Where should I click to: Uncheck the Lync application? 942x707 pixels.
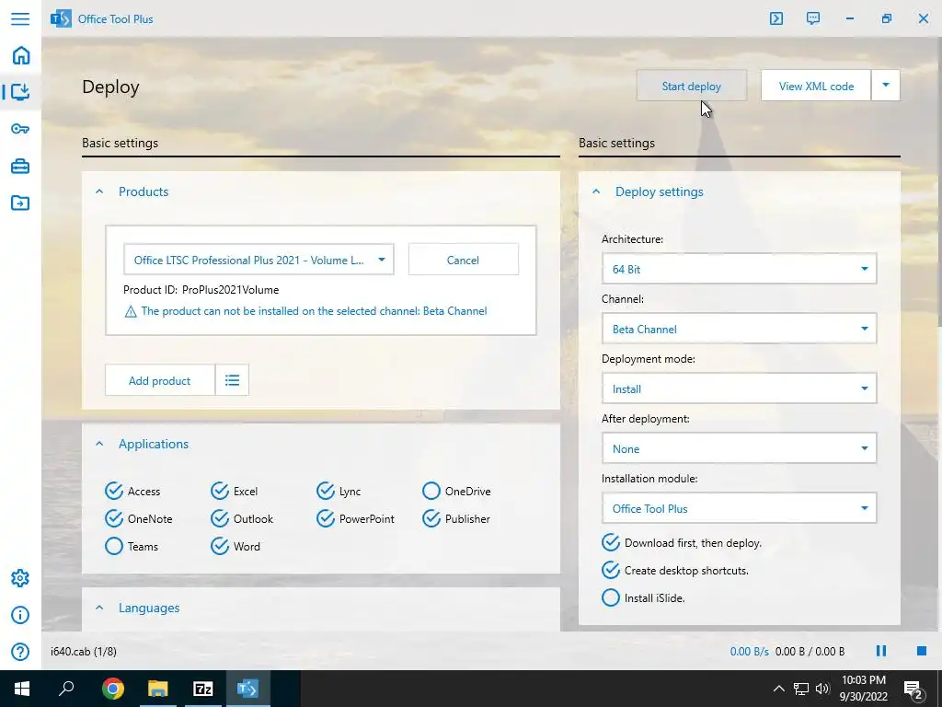coord(325,492)
